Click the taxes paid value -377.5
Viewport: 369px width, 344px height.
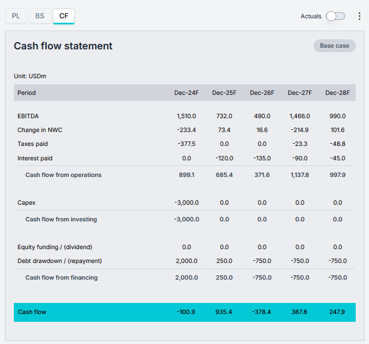coord(186,144)
